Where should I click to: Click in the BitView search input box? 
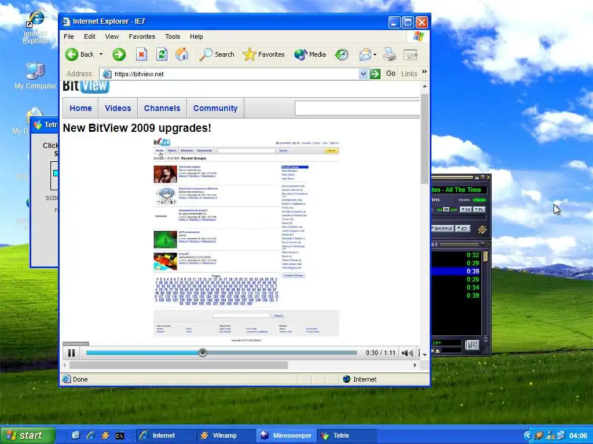point(357,108)
